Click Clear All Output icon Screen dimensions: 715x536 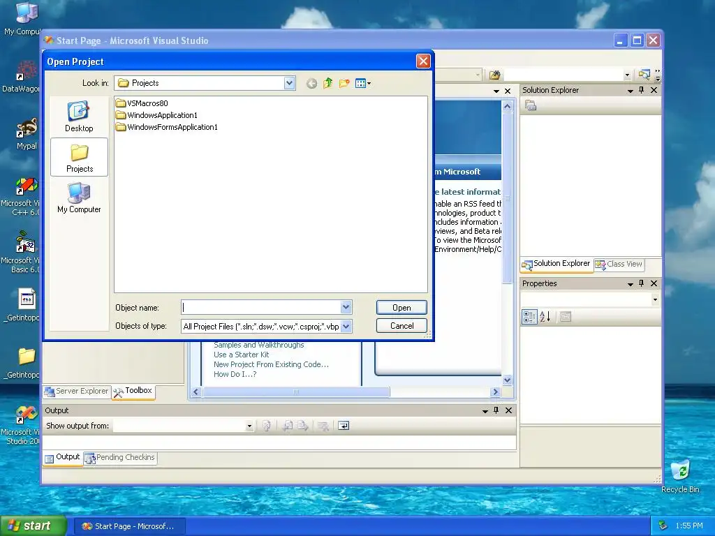[x=323, y=426]
